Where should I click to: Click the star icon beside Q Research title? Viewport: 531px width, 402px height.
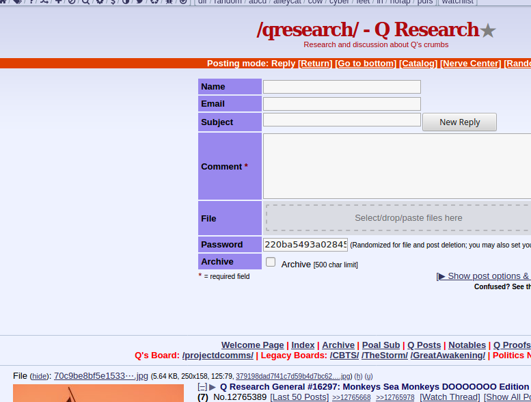point(488,31)
